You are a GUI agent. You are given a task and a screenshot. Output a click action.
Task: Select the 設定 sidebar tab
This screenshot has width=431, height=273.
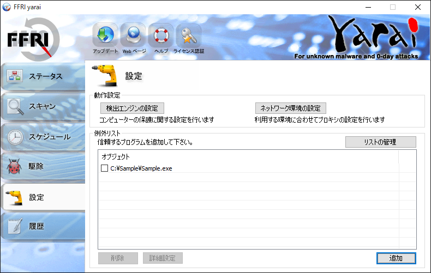43,197
